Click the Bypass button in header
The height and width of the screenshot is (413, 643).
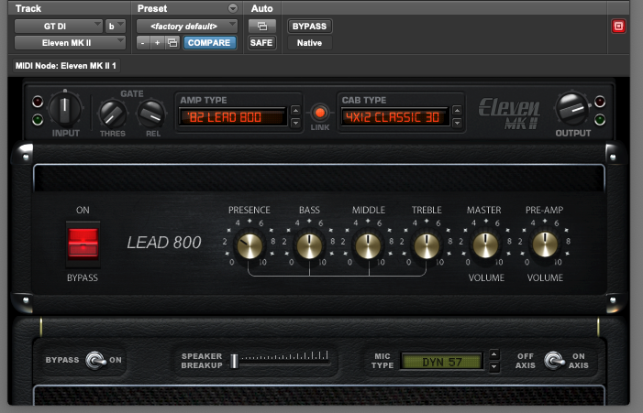310,27
